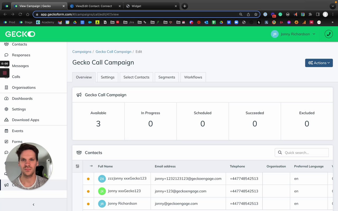Screen dimensions: 338x211
Task: Sort by Preferred Language column header
Action: tap(309, 166)
